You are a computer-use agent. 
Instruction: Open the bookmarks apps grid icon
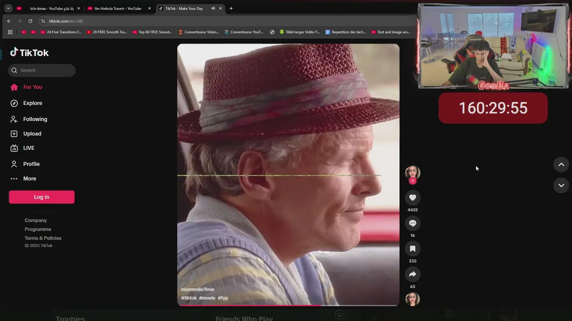pos(10,32)
